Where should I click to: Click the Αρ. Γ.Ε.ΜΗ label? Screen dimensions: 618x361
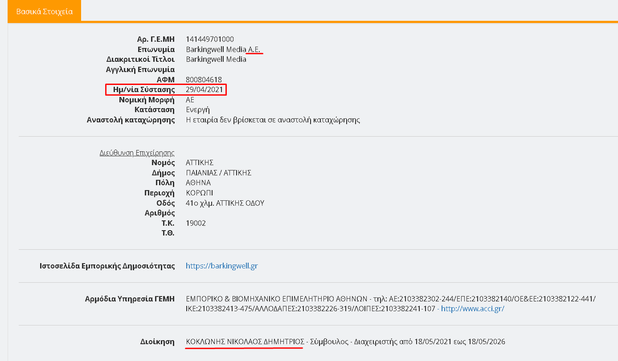click(x=156, y=39)
